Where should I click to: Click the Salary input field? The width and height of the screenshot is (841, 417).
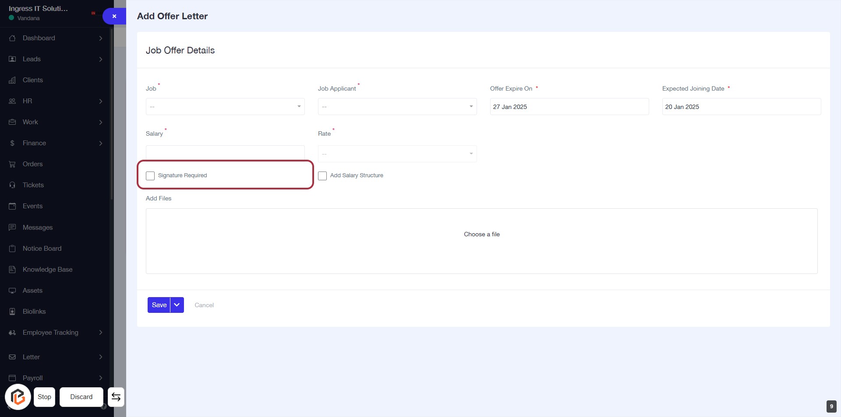click(225, 153)
